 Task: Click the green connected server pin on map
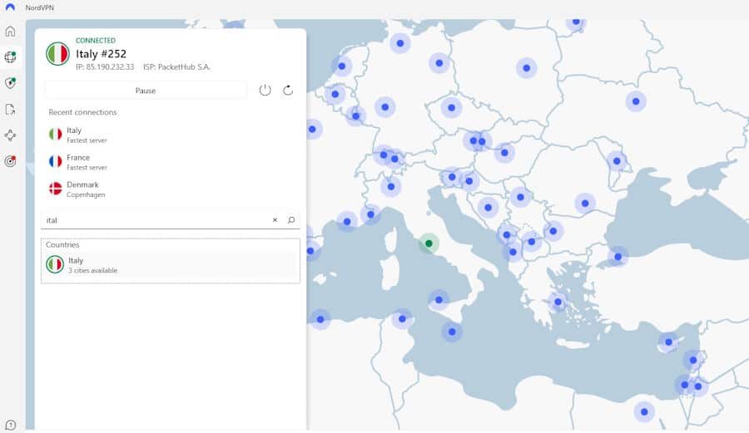pos(429,244)
